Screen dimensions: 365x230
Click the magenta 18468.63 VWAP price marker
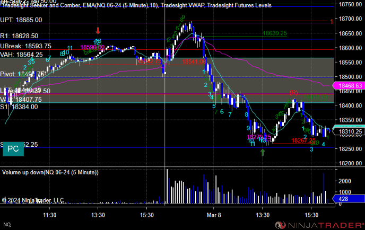click(349, 86)
